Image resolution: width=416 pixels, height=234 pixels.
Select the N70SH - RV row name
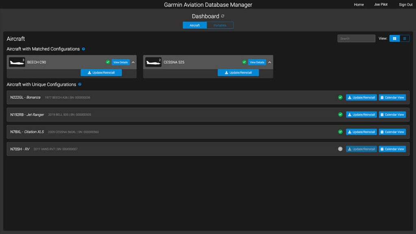[x=20, y=149]
